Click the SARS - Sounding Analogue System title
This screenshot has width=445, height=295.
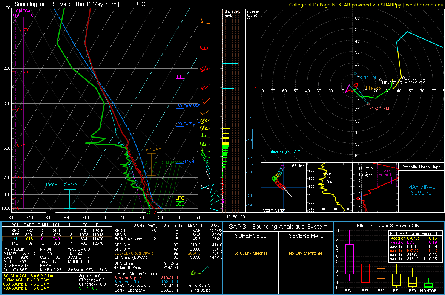coord(278,227)
